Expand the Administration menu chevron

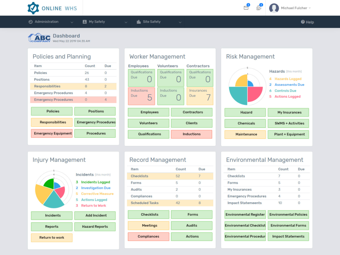[x=72, y=22]
